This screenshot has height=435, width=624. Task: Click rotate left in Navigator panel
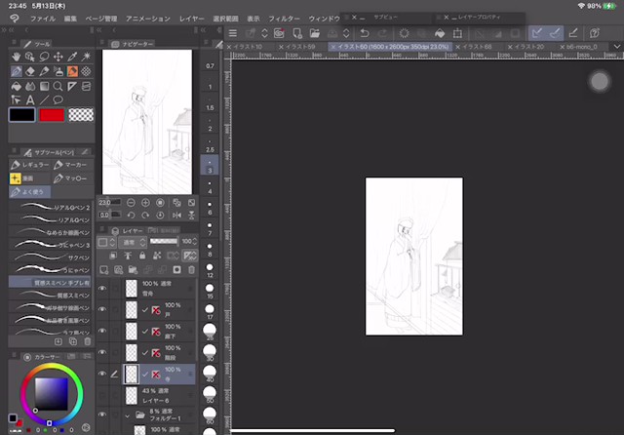coord(131,215)
